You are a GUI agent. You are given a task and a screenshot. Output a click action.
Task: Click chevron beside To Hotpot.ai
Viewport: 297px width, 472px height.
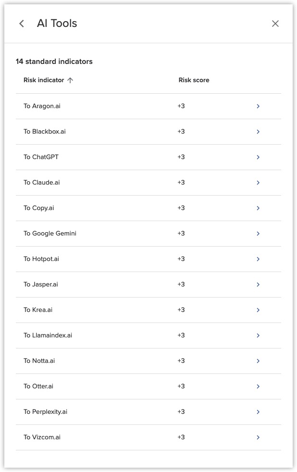pyautogui.click(x=258, y=259)
